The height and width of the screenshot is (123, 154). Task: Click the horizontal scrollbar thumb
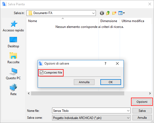pyautogui.click(x=78, y=93)
